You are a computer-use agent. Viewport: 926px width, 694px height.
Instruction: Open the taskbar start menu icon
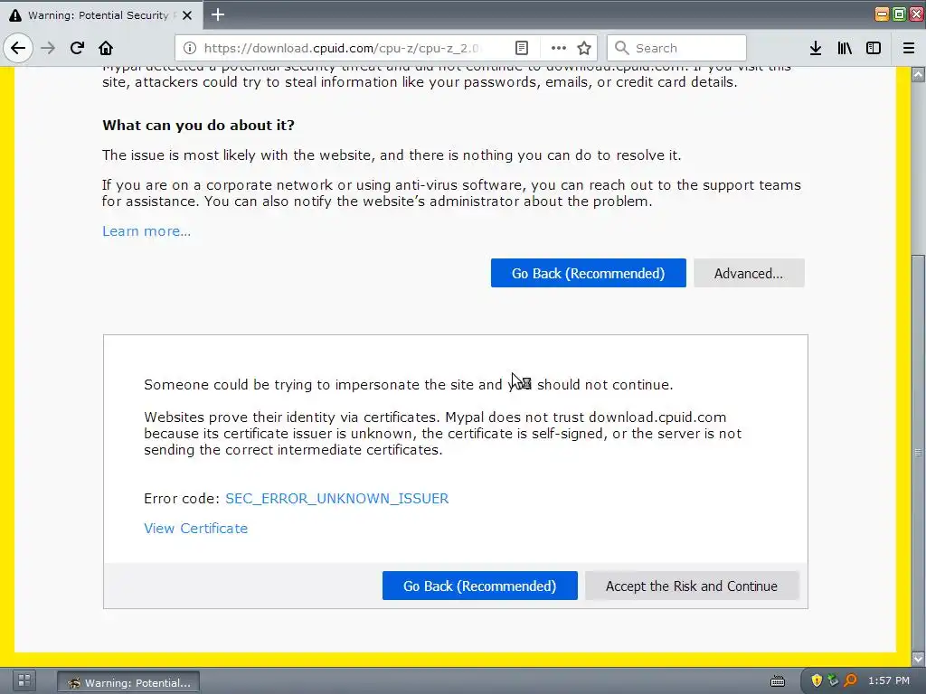[24, 680]
